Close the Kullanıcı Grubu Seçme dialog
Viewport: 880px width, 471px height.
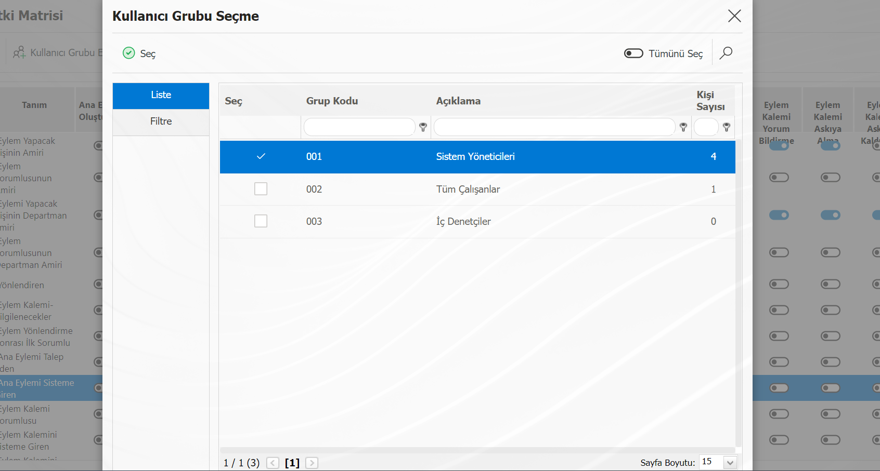pos(734,16)
